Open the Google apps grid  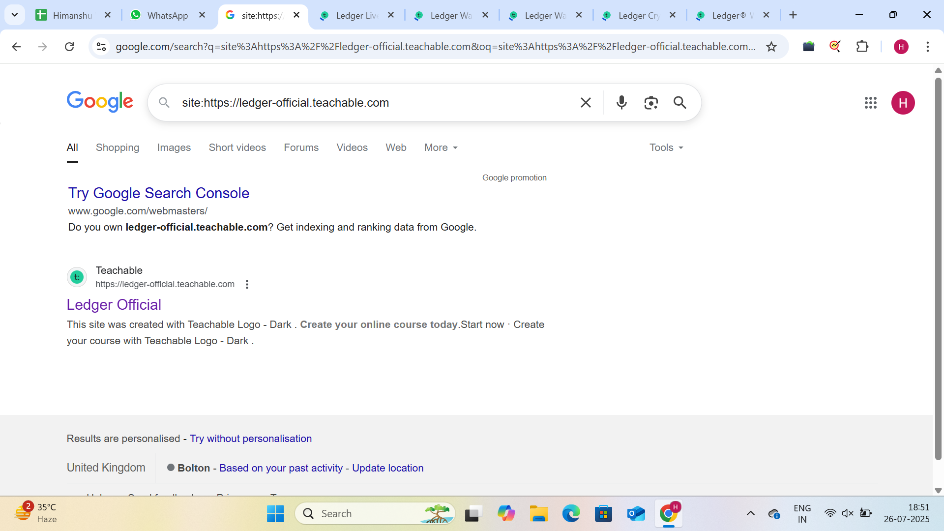click(x=871, y=103)
